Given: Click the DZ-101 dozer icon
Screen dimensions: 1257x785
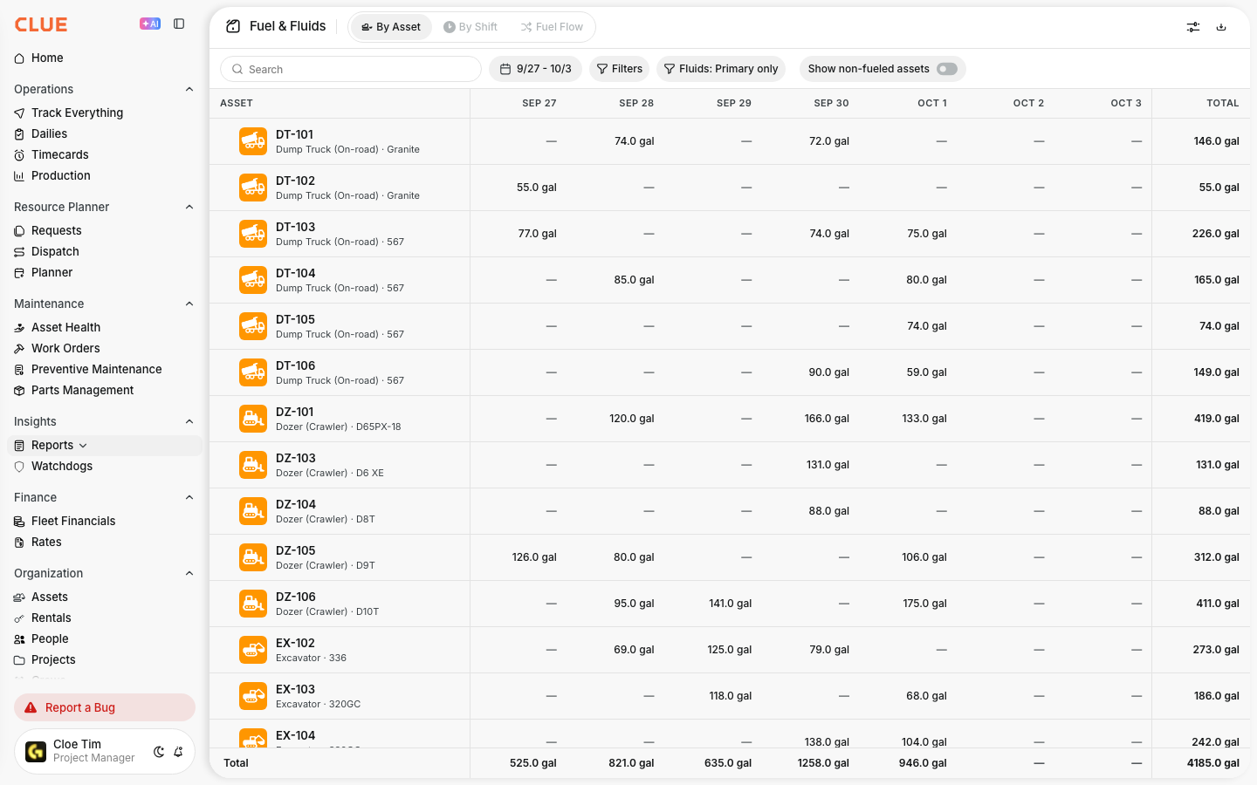Looking at the screenshot, I should [253, 419].
